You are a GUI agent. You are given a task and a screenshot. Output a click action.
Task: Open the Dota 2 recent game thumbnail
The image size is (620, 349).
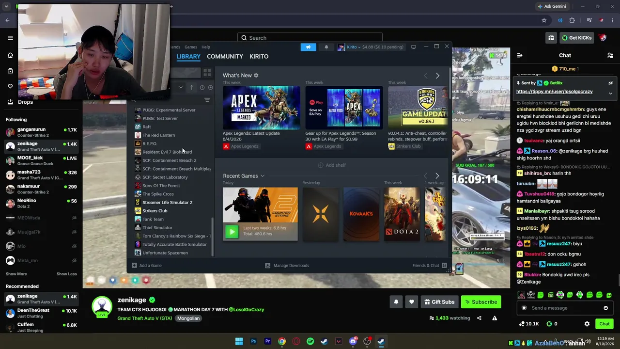click(402, 214)
